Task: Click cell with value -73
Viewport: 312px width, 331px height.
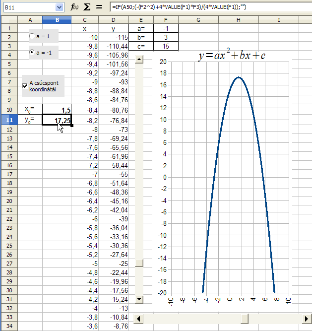Action: pos(114,130)
